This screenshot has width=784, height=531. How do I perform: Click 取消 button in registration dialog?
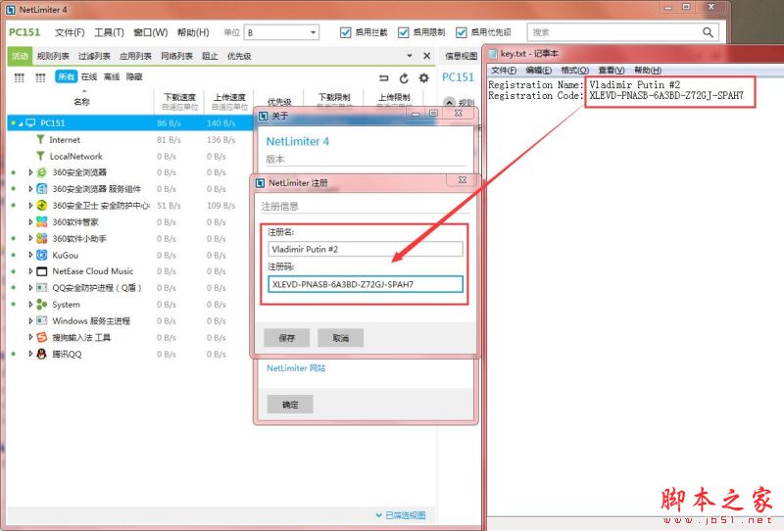coord(340,338)
